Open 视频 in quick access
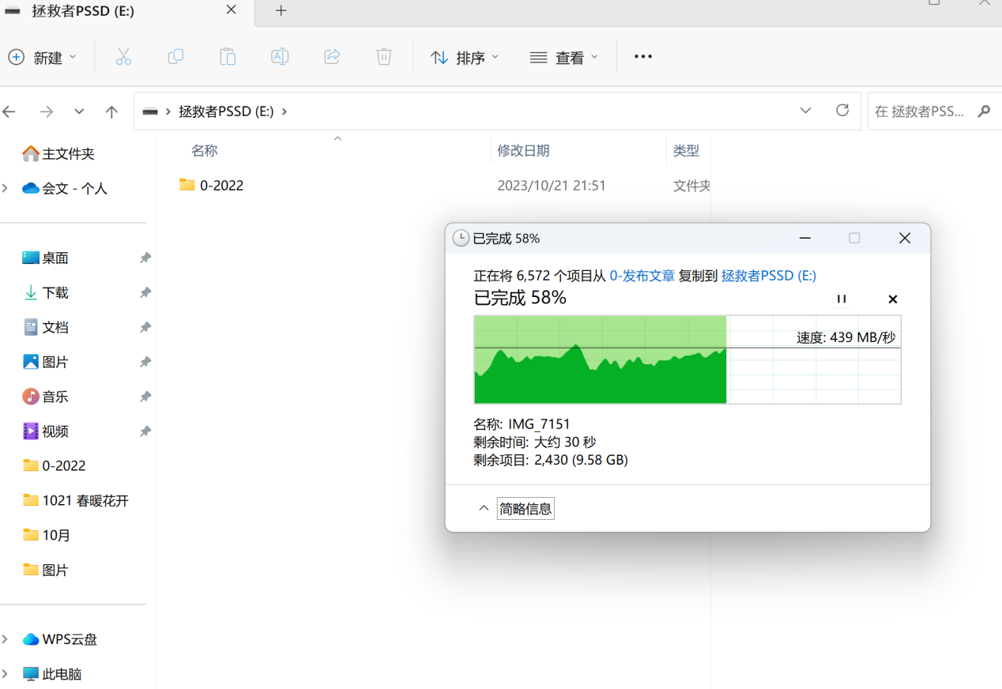Viewport: 1002px width, 689px height. 46,432
